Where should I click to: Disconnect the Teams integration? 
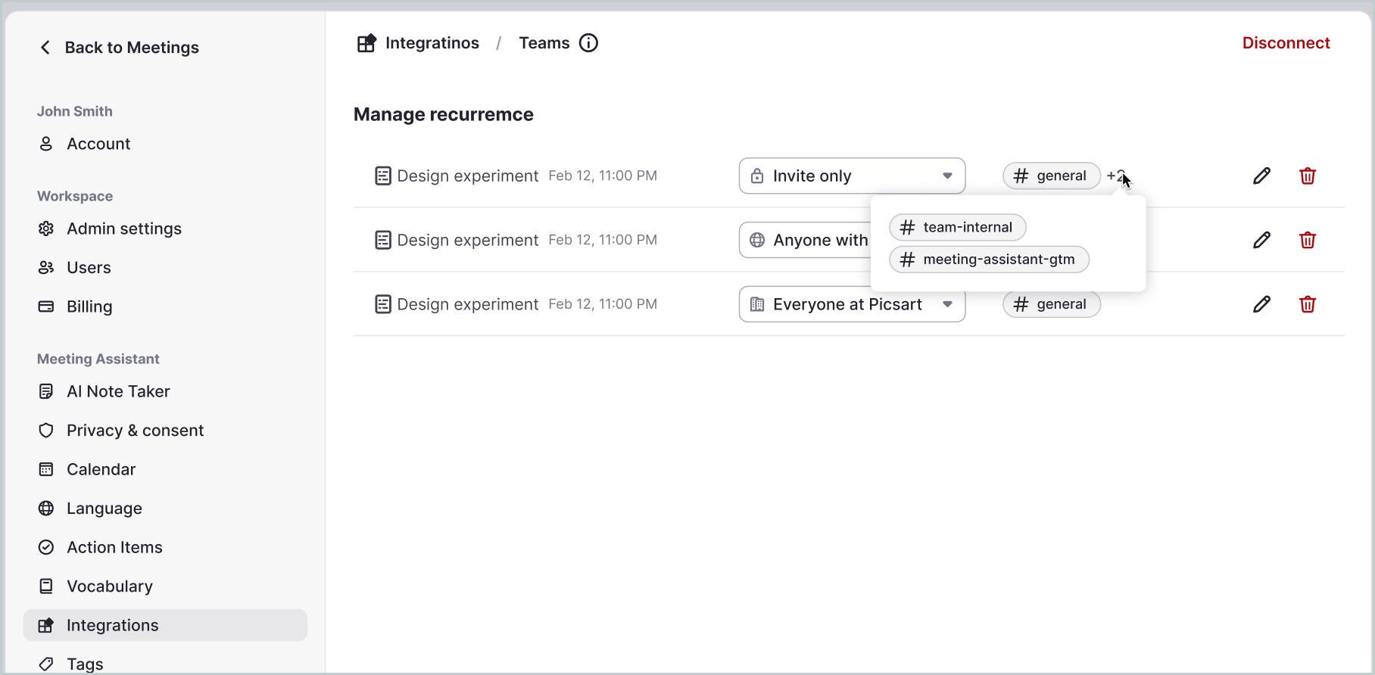[x=1286, y=43]
